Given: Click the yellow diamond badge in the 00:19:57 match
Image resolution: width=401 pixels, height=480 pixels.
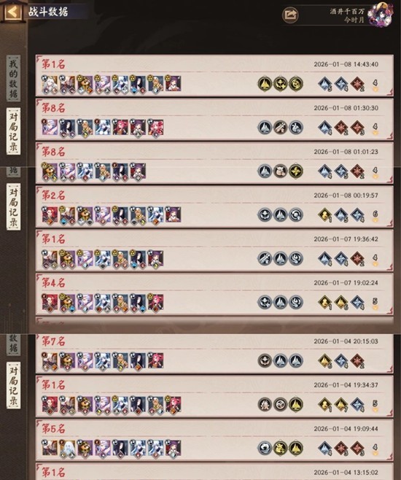Looking at the screenshot, I should [325, 215].
